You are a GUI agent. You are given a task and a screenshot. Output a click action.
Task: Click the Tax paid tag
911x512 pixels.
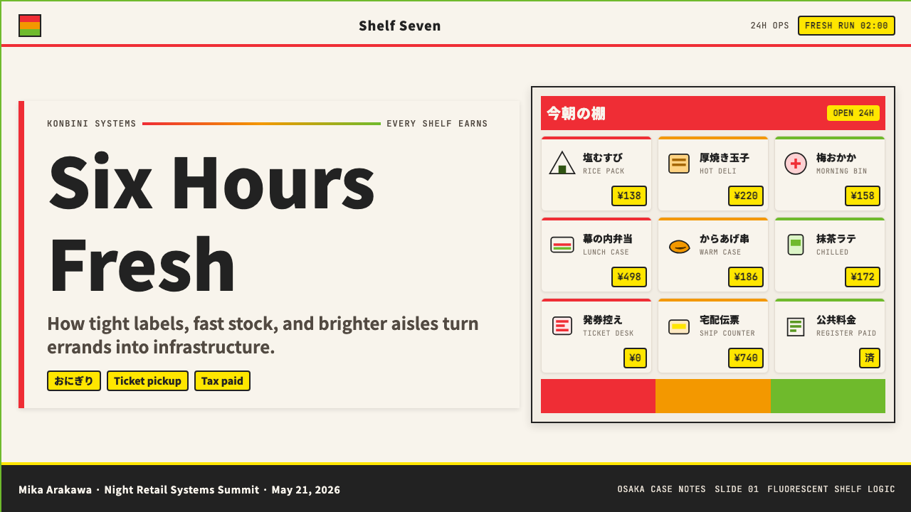222,380
